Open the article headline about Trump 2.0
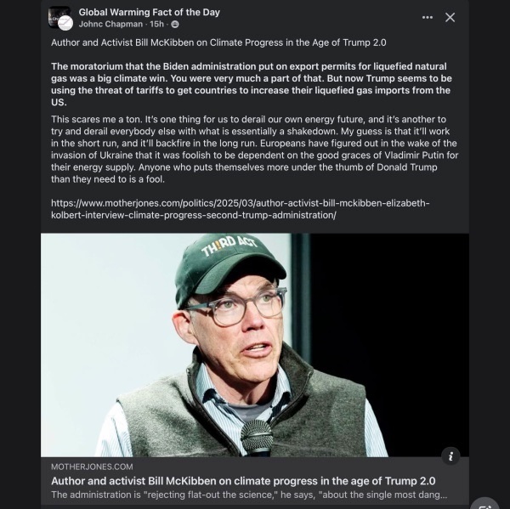Viewport: 510px width, 509px height. click(x=243, y=481)
